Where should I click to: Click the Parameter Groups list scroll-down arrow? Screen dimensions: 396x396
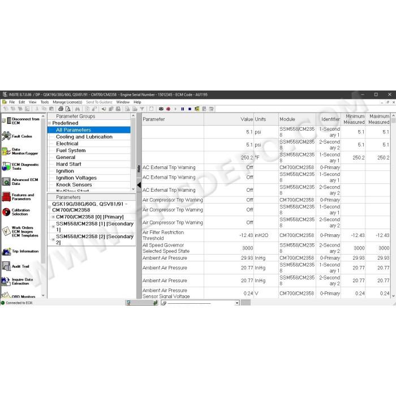pos(134,188)
